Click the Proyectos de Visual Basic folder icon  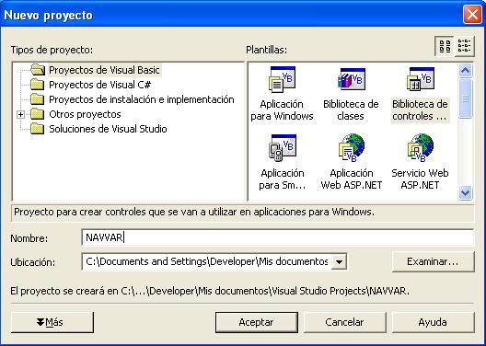point(38,70)
